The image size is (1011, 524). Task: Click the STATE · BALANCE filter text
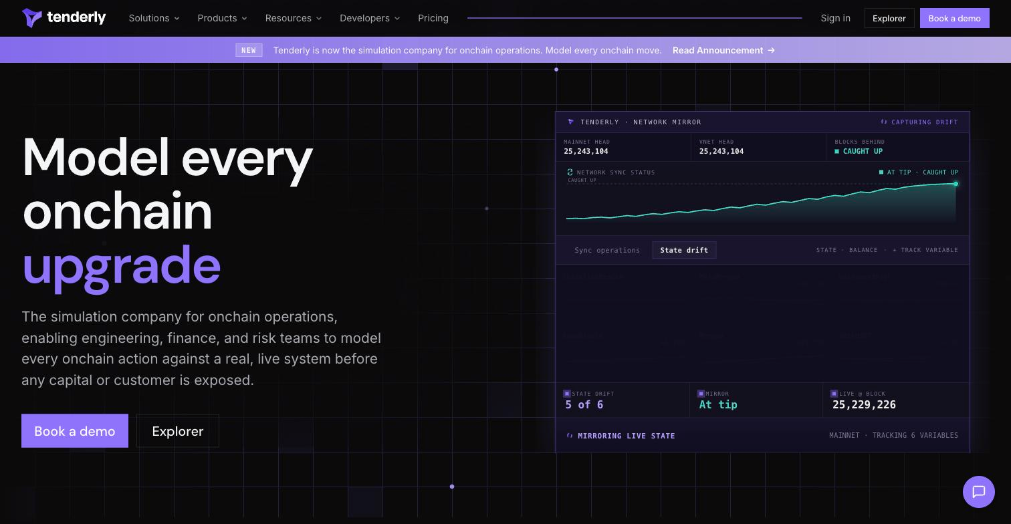[847, 250]
